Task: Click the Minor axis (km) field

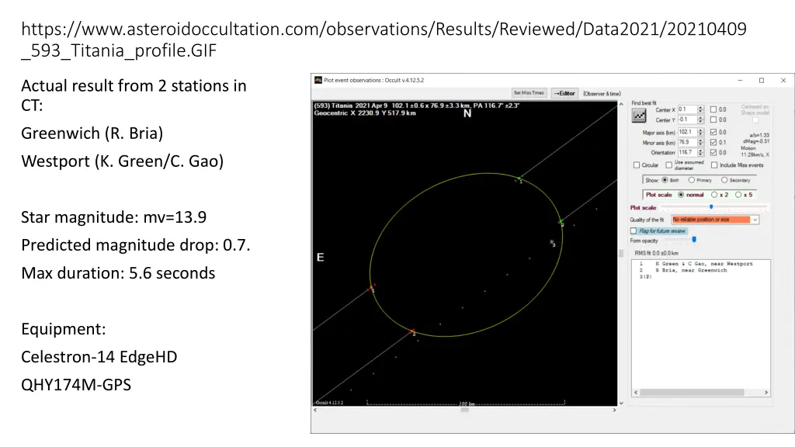Action: (687, 143)
